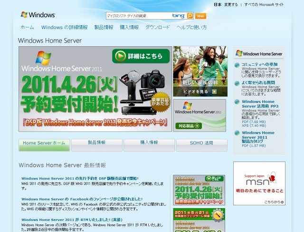Select the 購入情報 tab below banner

click(x=149, y=145)
